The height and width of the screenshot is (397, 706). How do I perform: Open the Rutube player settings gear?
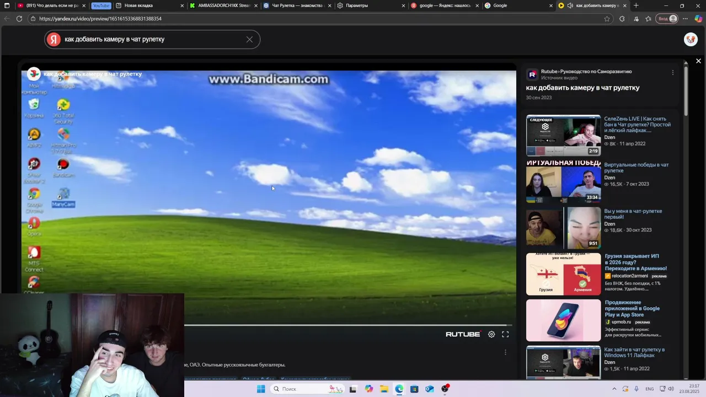tap(491, 334)
